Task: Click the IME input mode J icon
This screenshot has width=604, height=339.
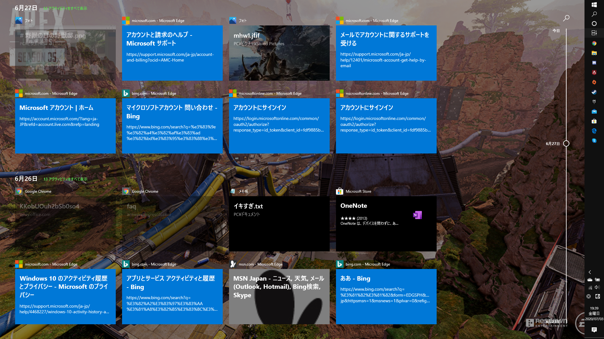Action: tap(598, 296)
